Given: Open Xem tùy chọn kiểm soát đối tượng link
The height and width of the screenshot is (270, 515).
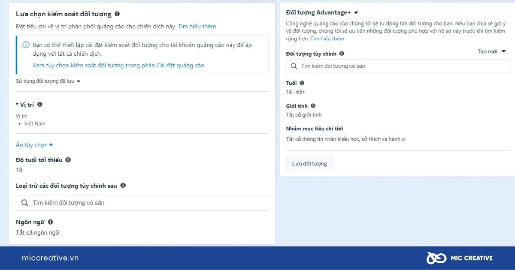Looking at the screenshot, I should click(x=118, y=66).
